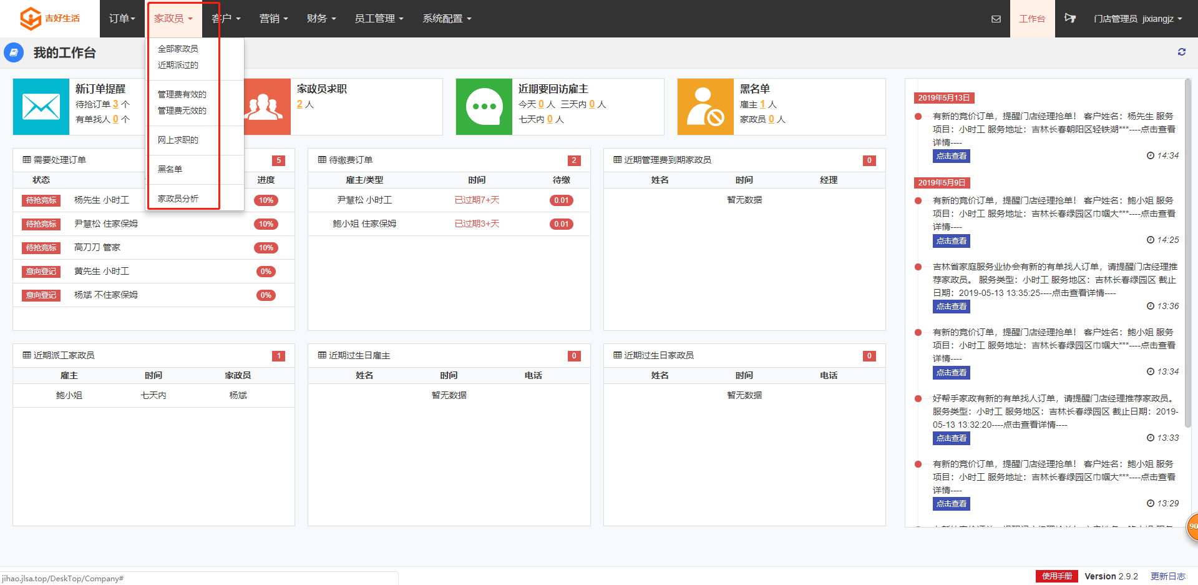1198x585 pixels.
Task: Click the red dot of the 2019年5月13日 message
Action: click(918, 116)
